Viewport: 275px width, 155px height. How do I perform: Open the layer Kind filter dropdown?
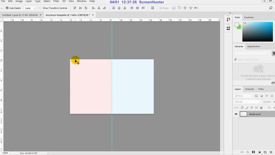pyautogui.click(x=244, y=96)
